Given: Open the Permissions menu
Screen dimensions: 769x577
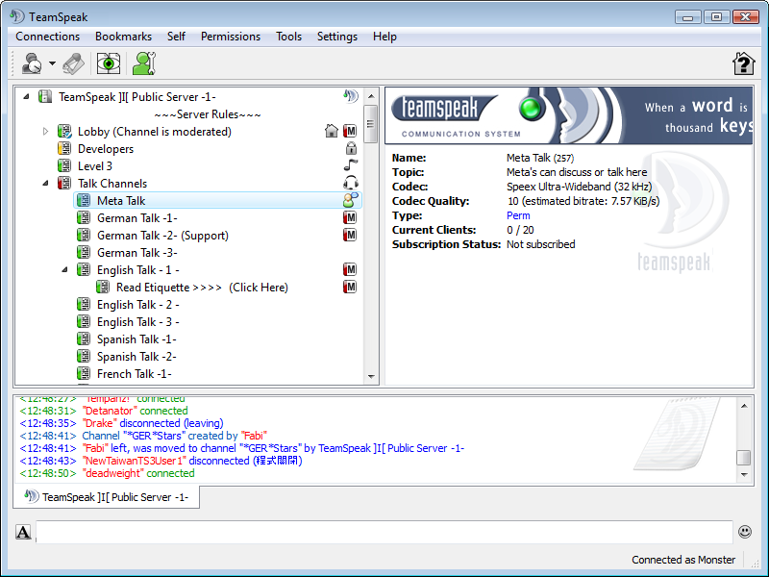Looking at the screenshot, I should click(x=231, y=37).
